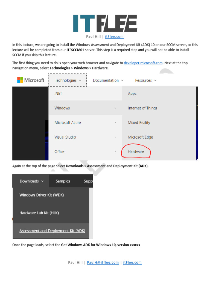Screen dimensions: 210x281
Task: Expand the Technologies dropdown menu
Action: [x=68, y=80]
